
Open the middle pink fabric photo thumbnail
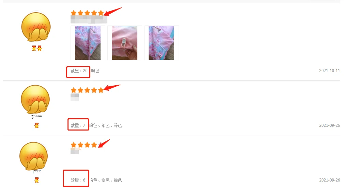(125, 42)
